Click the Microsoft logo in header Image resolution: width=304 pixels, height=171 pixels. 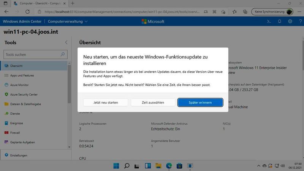click(x=153, y=22)
